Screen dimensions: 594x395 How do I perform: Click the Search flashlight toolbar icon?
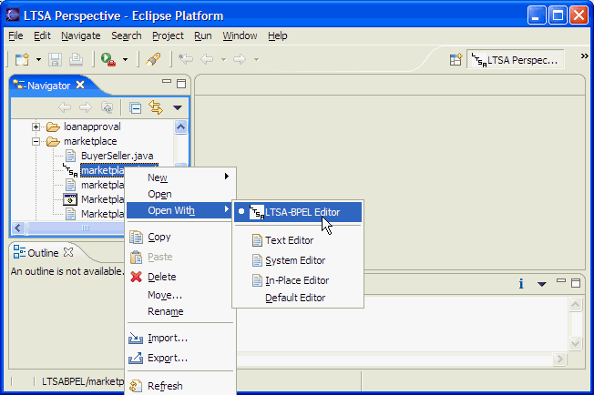[x=153, y=59]
